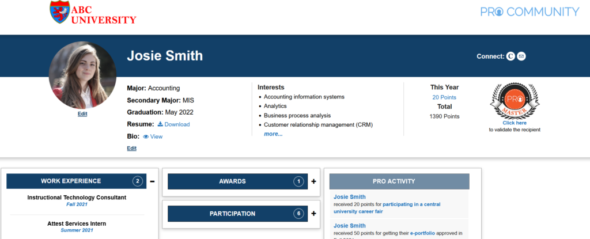Click the Work Experience count badge
Screen dimensions: 590x239
coord(137,181)
